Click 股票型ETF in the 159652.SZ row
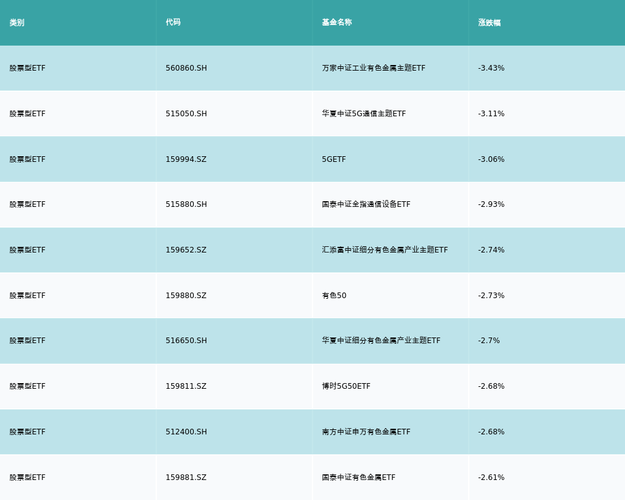Viewport: 625px width, 500px height. pos(27,250)
